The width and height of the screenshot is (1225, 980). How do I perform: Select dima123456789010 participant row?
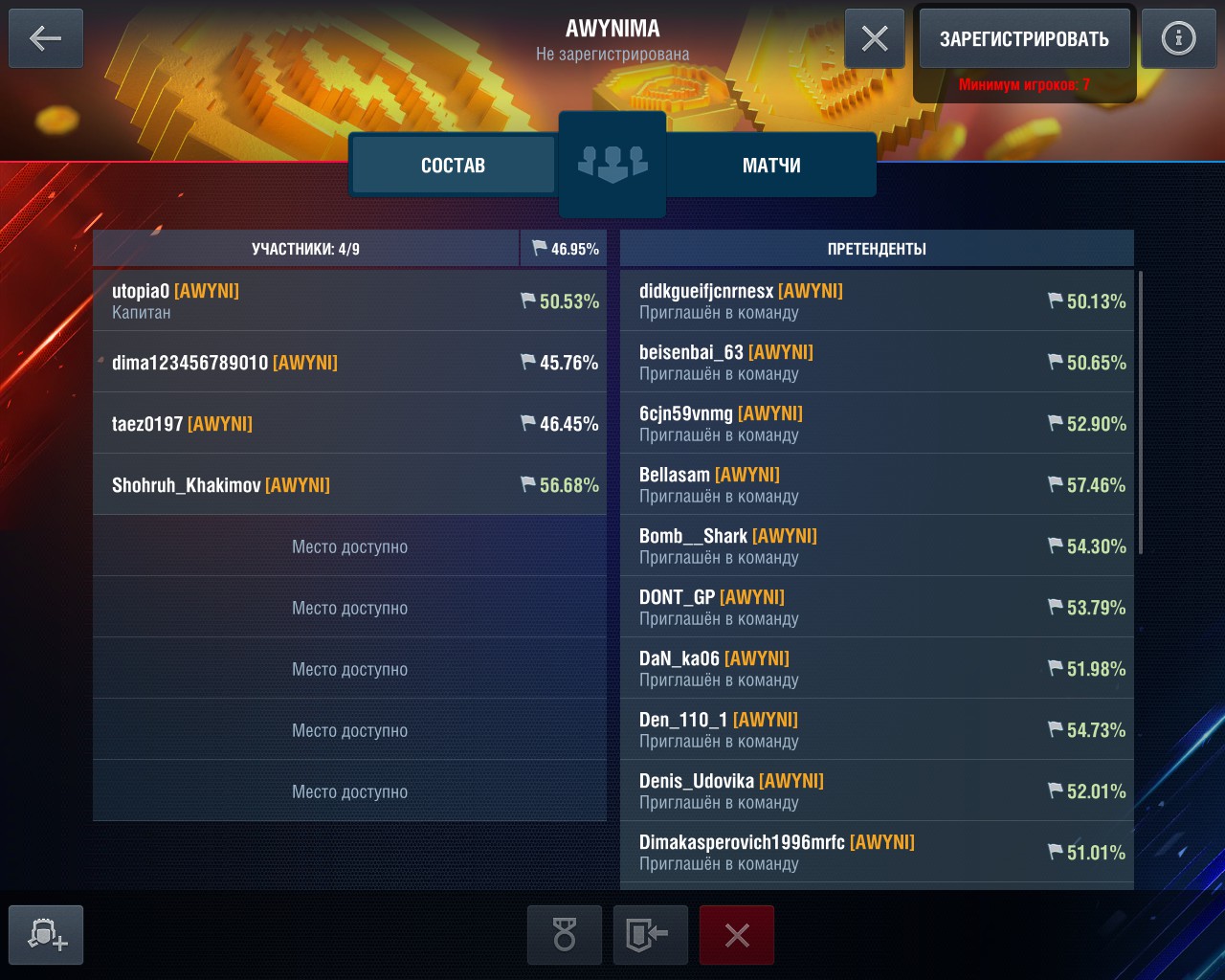coord(349,362)
